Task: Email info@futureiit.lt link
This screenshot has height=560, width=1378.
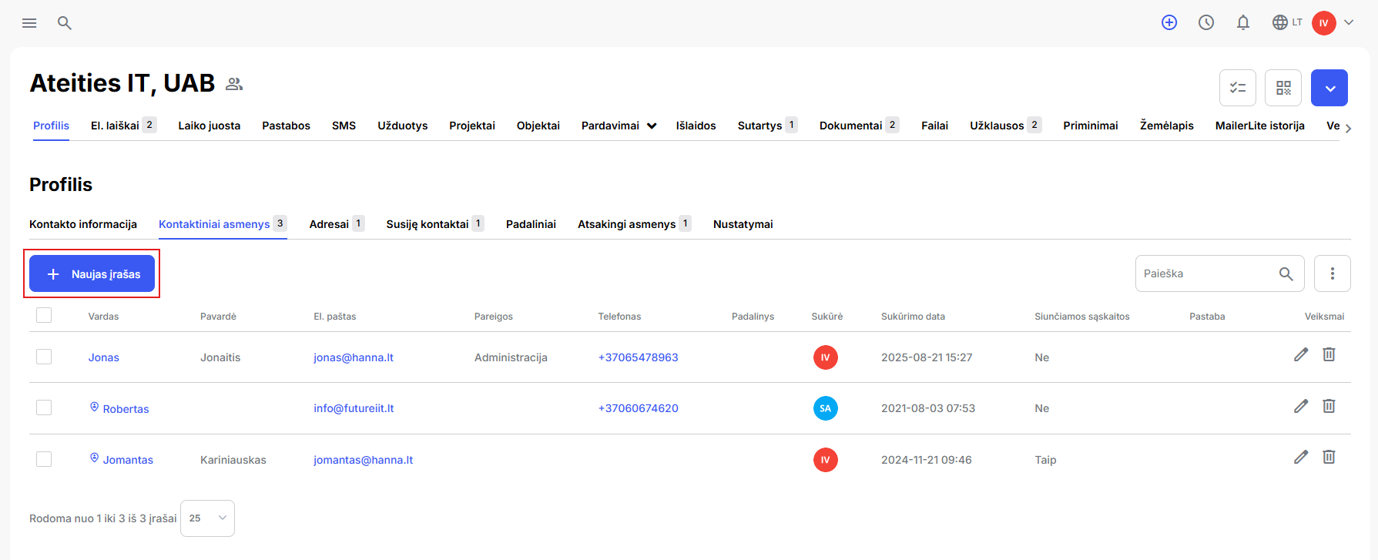Action: coord(354,408)
